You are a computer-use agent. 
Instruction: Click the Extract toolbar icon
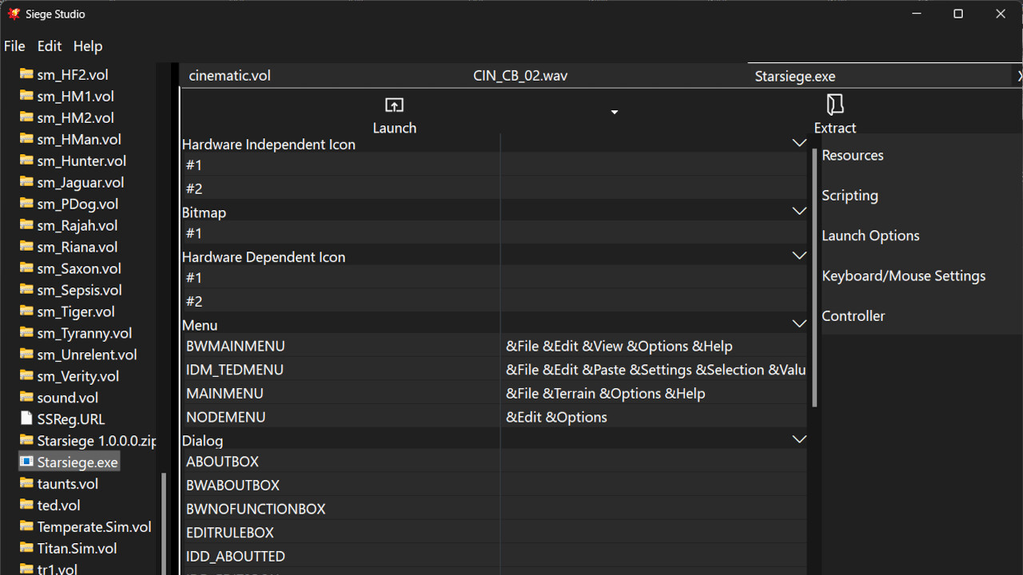[834, 105]
